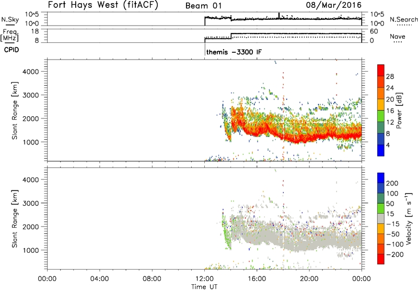Click the '28' Power colorbar tick
Viewport: 418px width, 290px height.
(390, 76)
